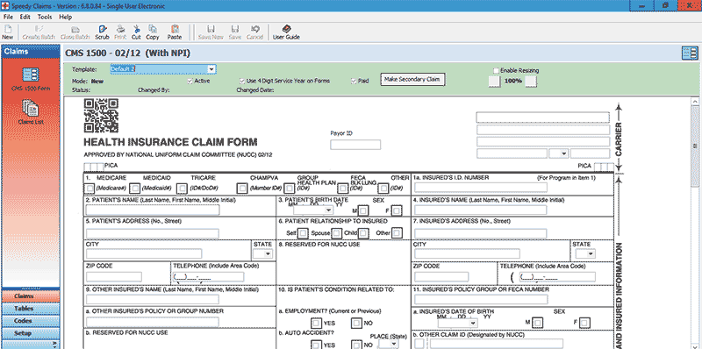Click the form layout icon at header right
702x349 pixels.
(x=690, y=53)
